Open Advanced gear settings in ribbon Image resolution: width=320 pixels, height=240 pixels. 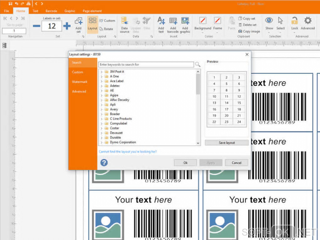(x=308, y=21)
